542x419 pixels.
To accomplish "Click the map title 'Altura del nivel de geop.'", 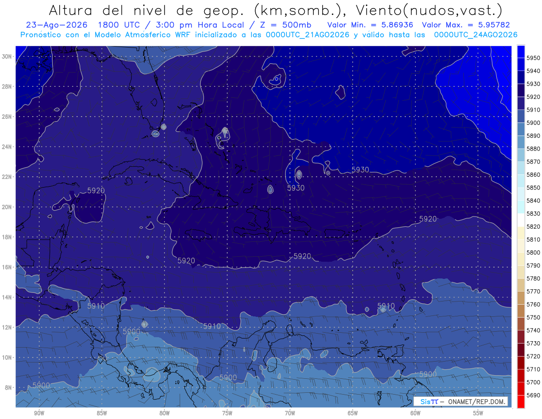I will 146,9.
